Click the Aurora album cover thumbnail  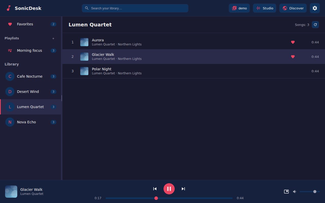pyautogui.click(x=84, y=42)
